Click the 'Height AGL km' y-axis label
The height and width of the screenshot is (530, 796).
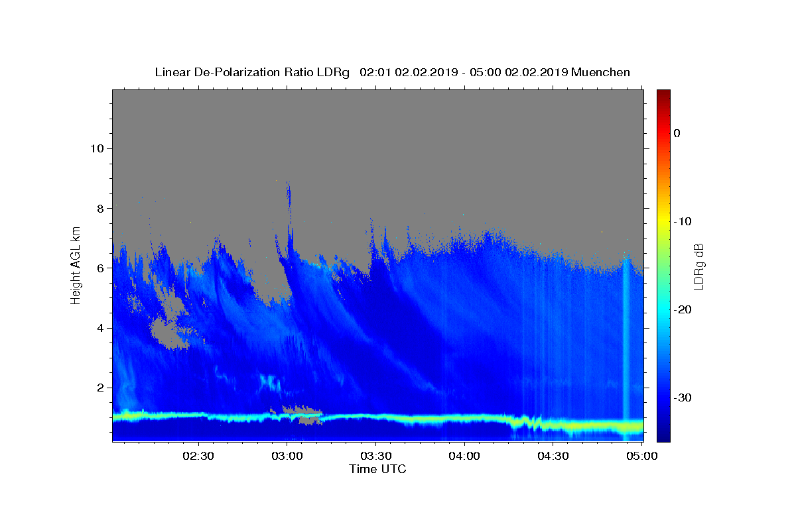click(x=76, y=265)
